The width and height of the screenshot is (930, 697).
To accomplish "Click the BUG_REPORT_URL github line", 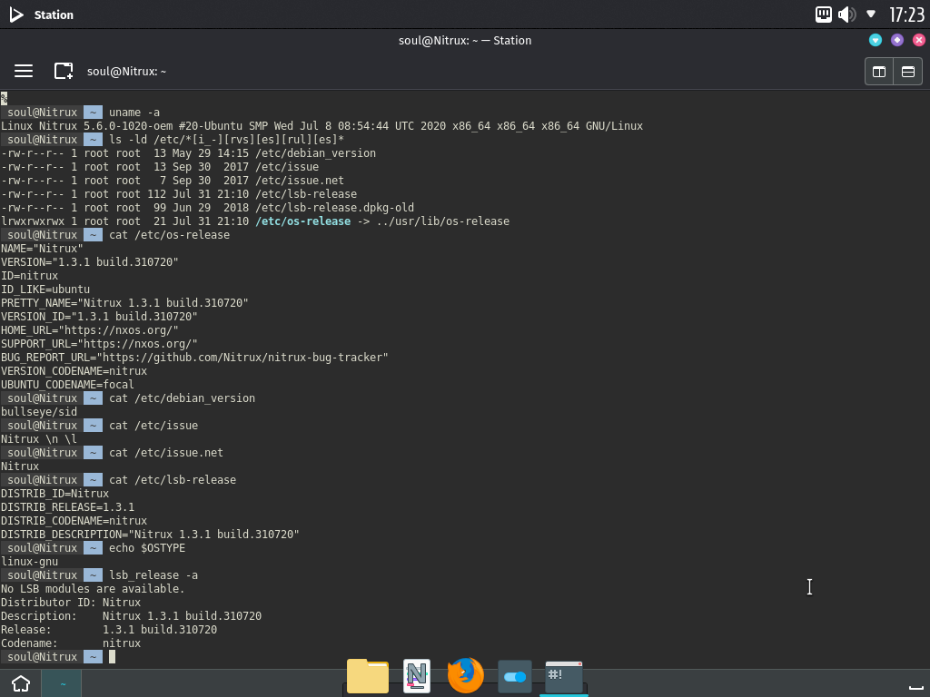I will tap(194, 358).
